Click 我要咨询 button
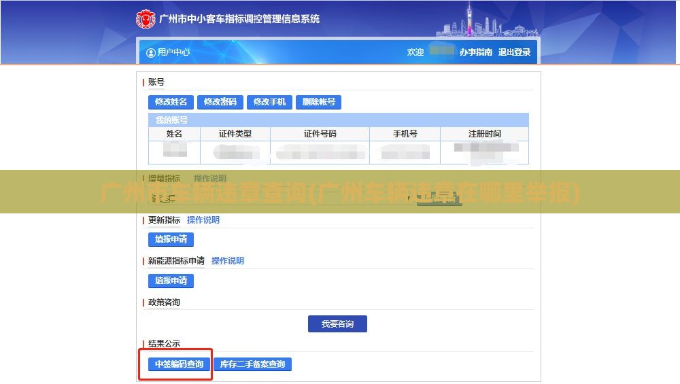Image resolution: width=680 pixels, height=384 pixels. [x=337, y=324]
